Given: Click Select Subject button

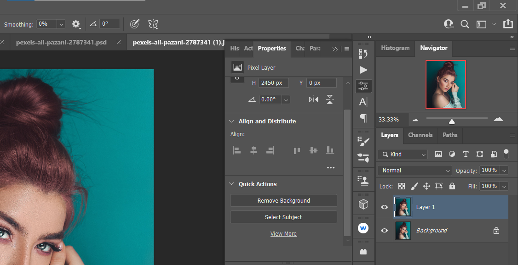Looking at the screenshot, I should tap(283, 217).
